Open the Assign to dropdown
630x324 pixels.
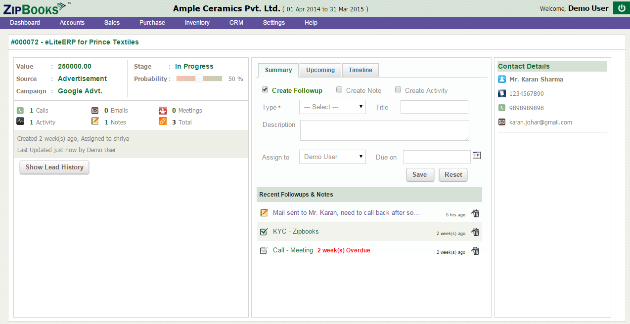332,157
